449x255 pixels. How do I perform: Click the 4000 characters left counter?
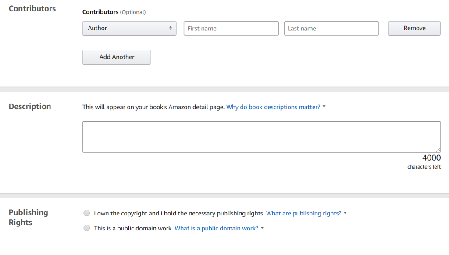[431, 158]
